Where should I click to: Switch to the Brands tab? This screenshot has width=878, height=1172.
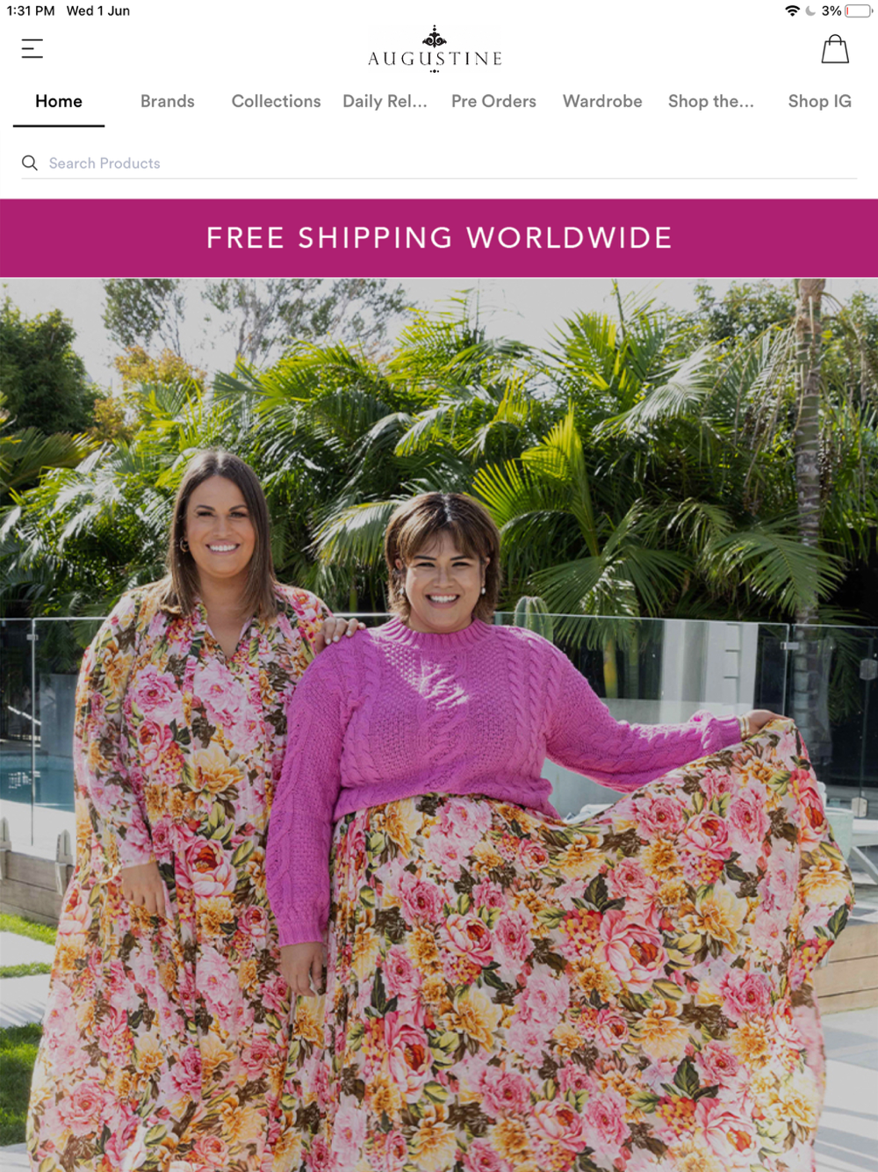coord(168,101)
